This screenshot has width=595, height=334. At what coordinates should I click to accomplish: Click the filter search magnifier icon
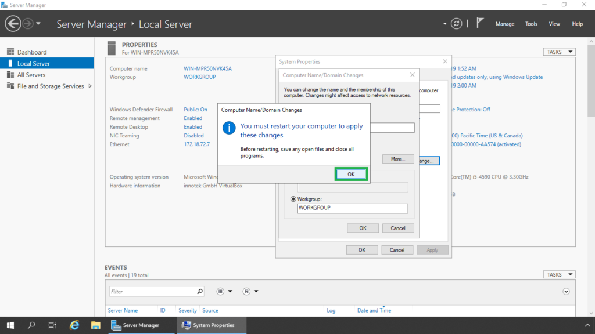tap(200, 291)
